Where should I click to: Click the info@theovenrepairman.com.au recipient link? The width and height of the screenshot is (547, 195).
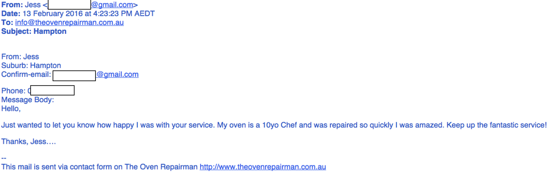pos(69,23)
